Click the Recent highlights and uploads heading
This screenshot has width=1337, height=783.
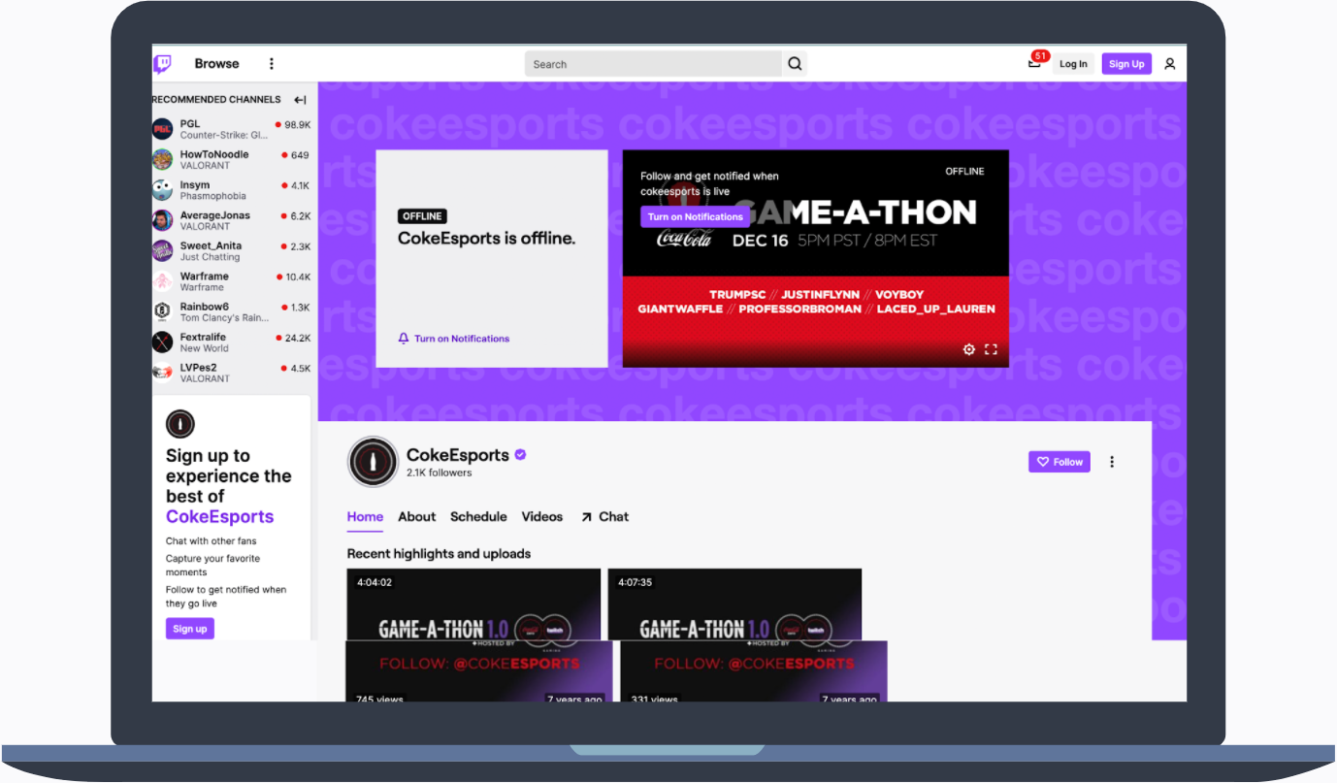440,554
